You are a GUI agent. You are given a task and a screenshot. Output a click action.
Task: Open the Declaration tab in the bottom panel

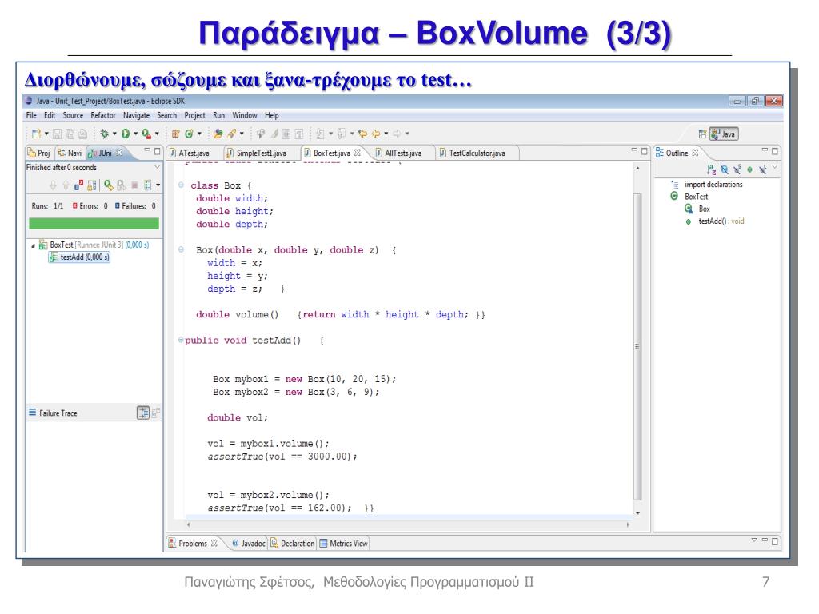point(293,544)
